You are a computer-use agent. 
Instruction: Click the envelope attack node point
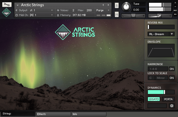[x=153, y=49]
